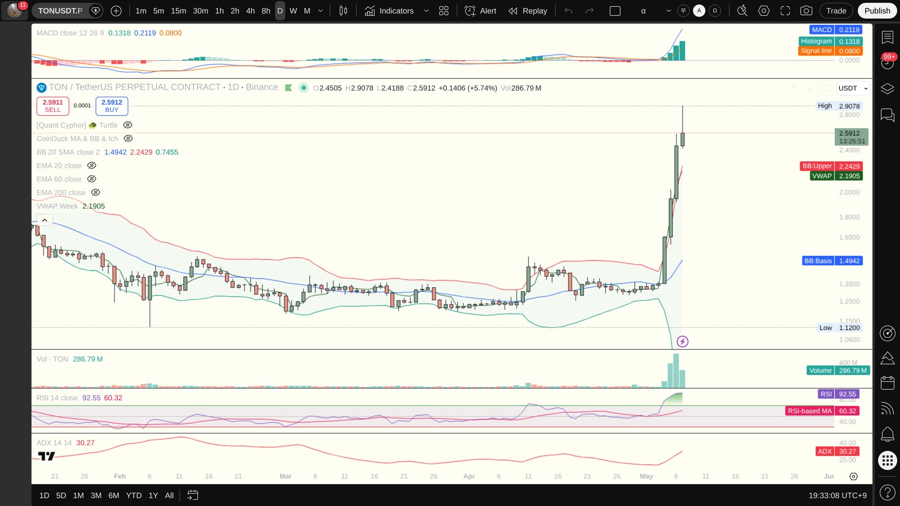Open the USDT currency dropdown

(853, 88)
